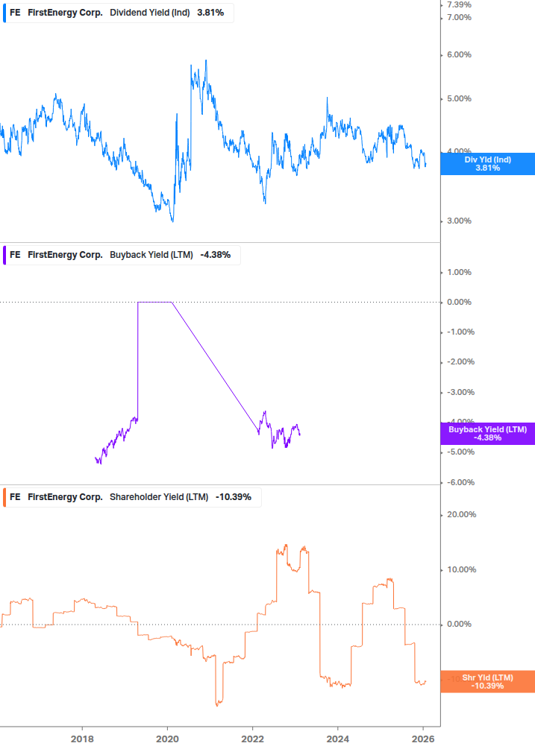Click the 3.00% axis value in dividend chart

coord(459,221)
